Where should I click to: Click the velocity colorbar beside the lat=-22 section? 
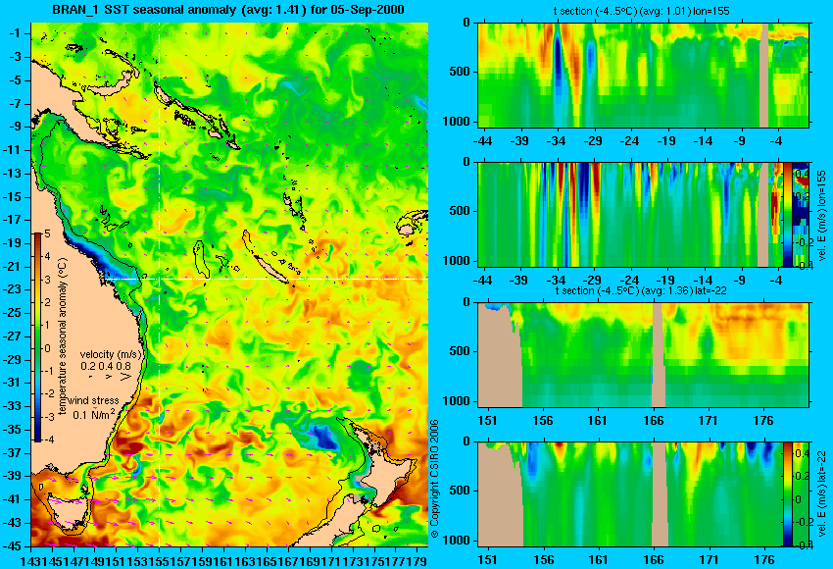788,494
